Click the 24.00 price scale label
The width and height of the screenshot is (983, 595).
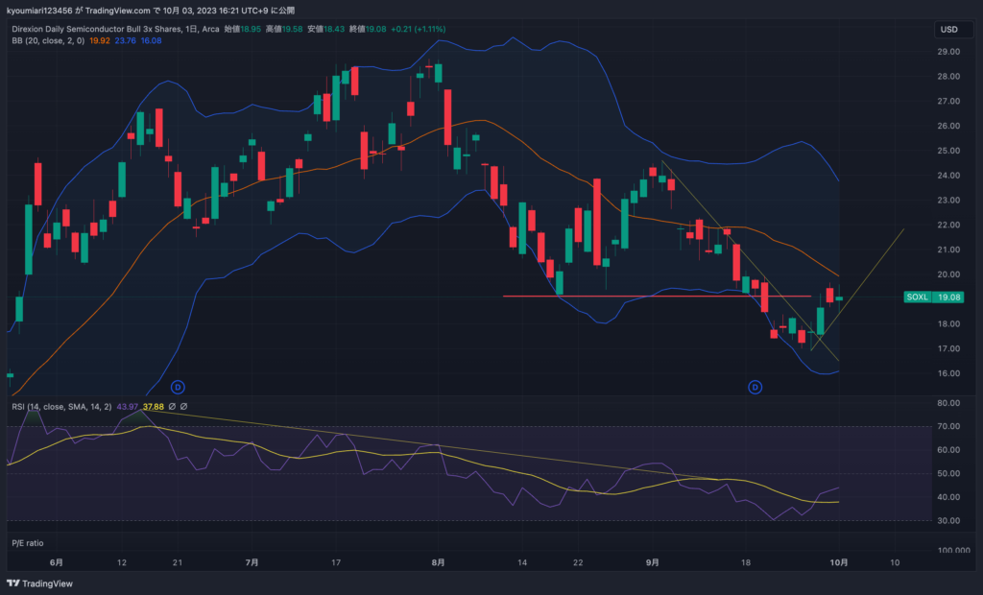pyautogui.click(x=948, y=176)
